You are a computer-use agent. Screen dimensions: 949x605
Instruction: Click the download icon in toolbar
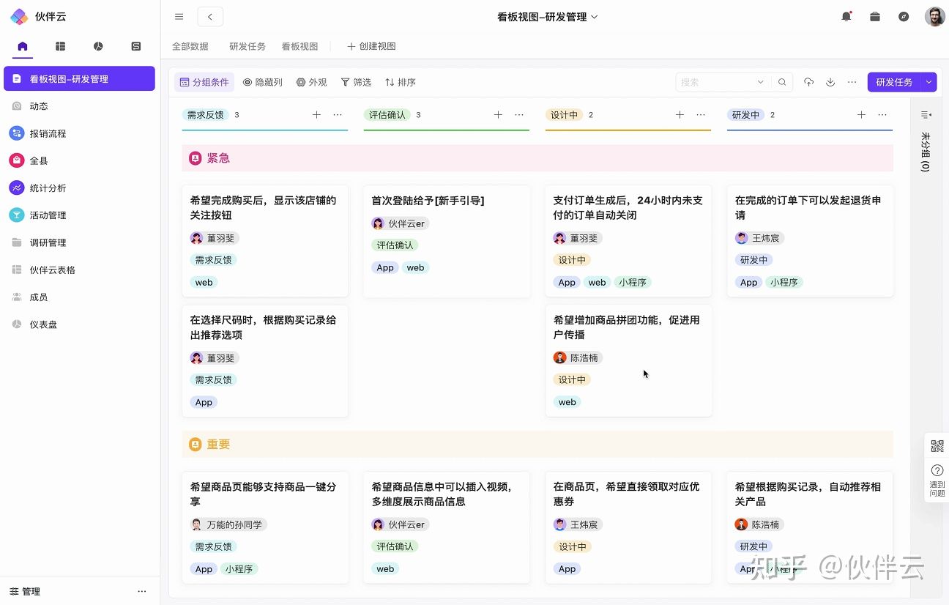(830, 83)
